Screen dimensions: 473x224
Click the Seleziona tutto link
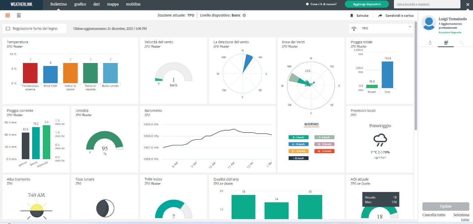[461, 217]
